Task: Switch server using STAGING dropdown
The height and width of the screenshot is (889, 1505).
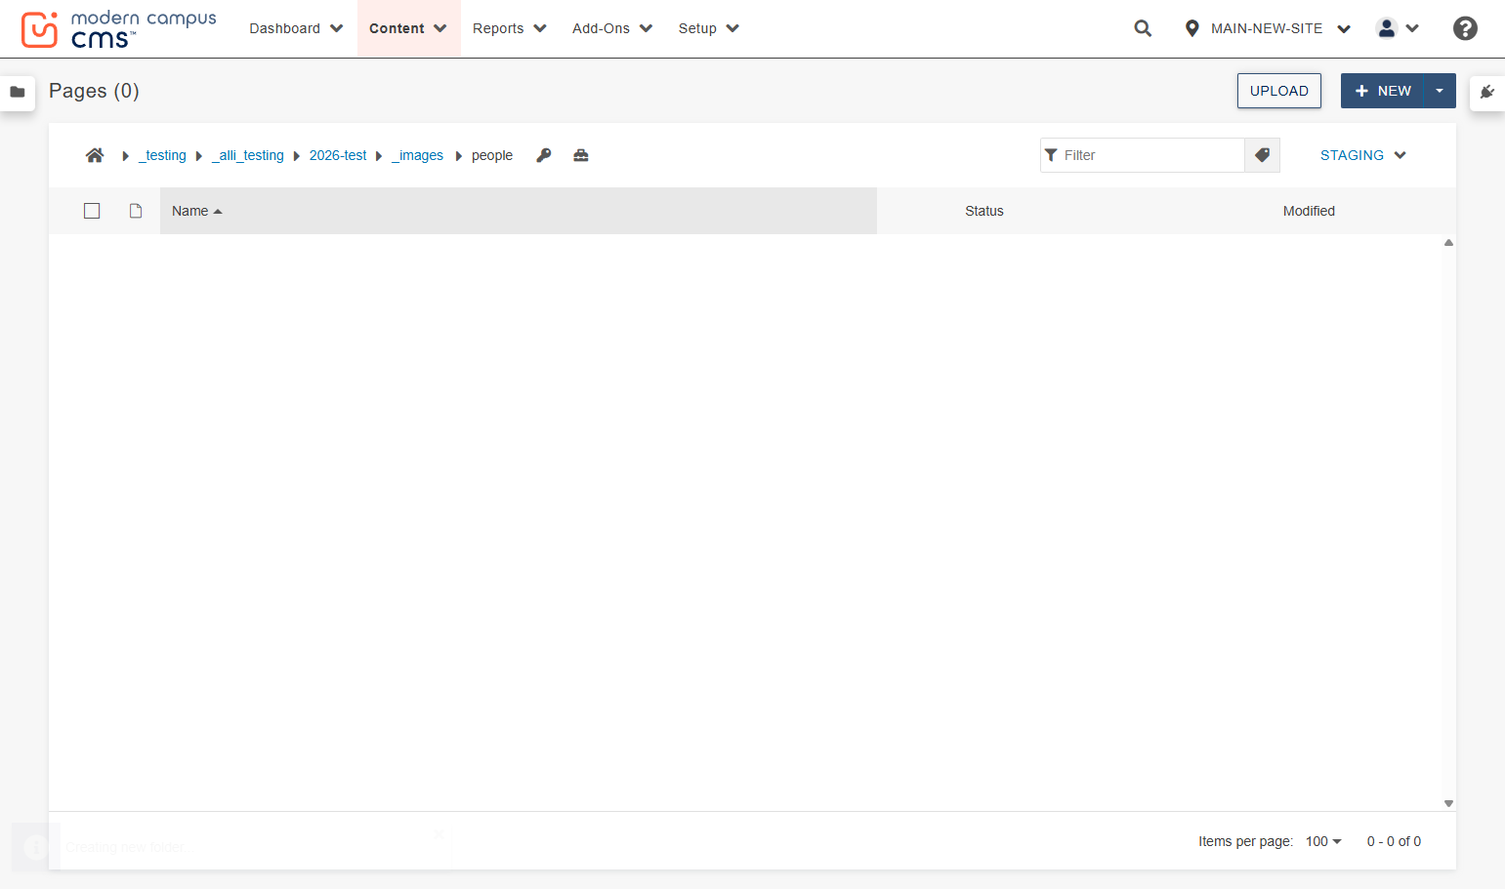Action: click(1363, 155)
